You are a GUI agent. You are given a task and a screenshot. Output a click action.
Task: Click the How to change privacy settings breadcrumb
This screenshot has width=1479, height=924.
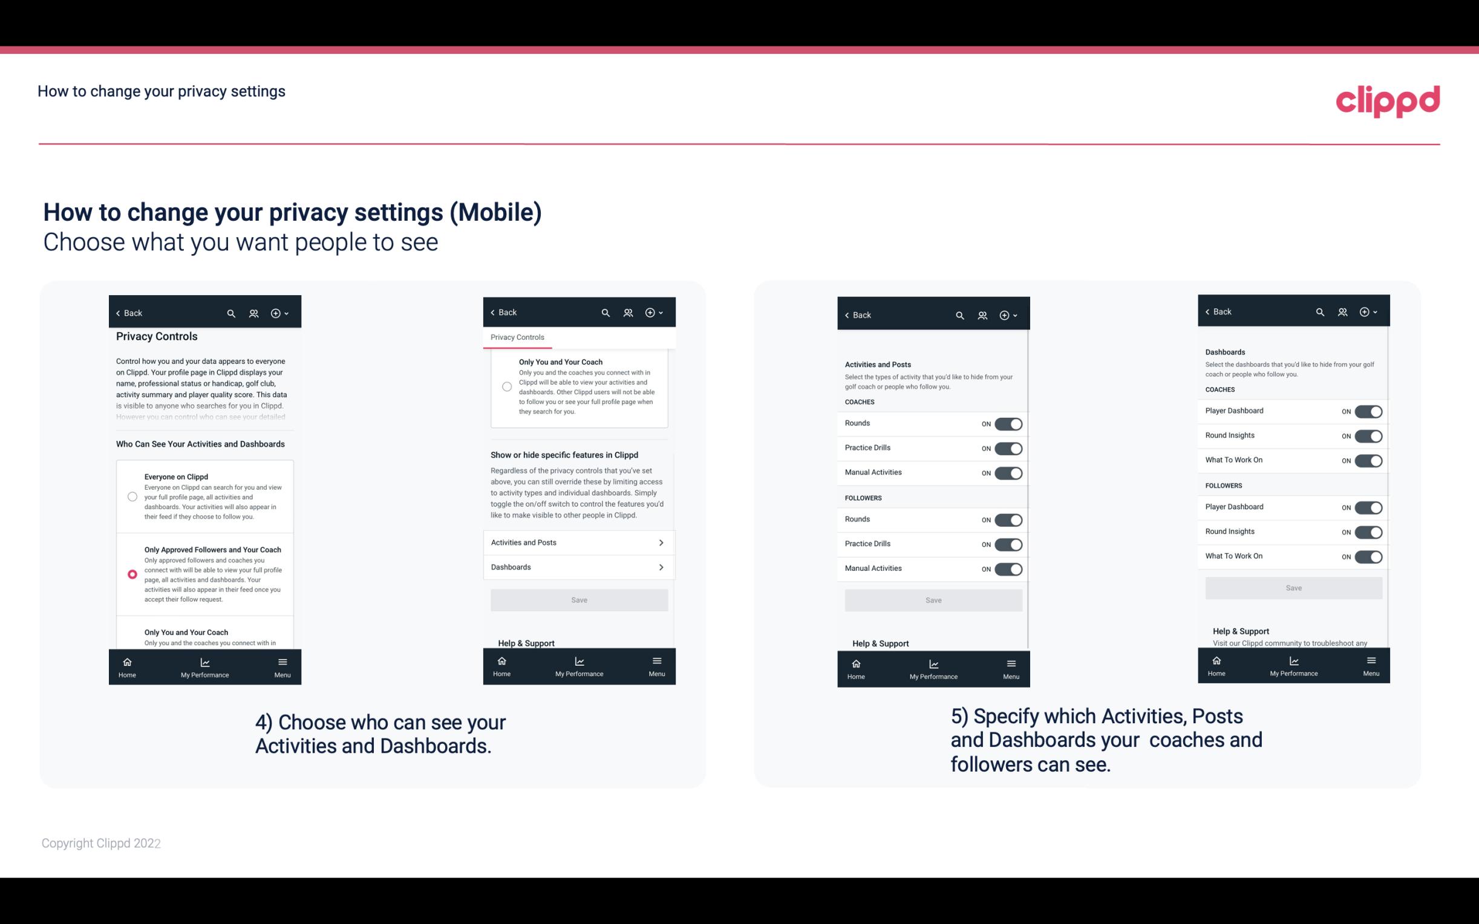pyautogui.click(x=161, y=91)
